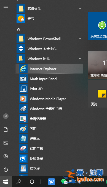Open the user account icon
107x187 pixels.
pos(6,116)
